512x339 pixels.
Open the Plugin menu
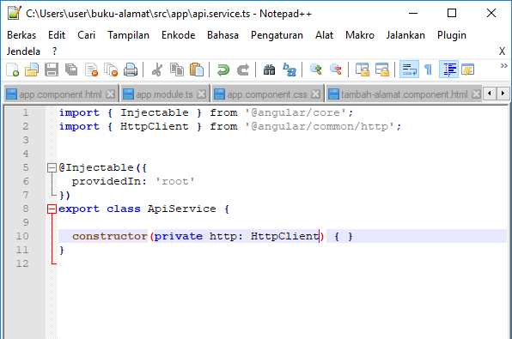(x=452, y=35)
